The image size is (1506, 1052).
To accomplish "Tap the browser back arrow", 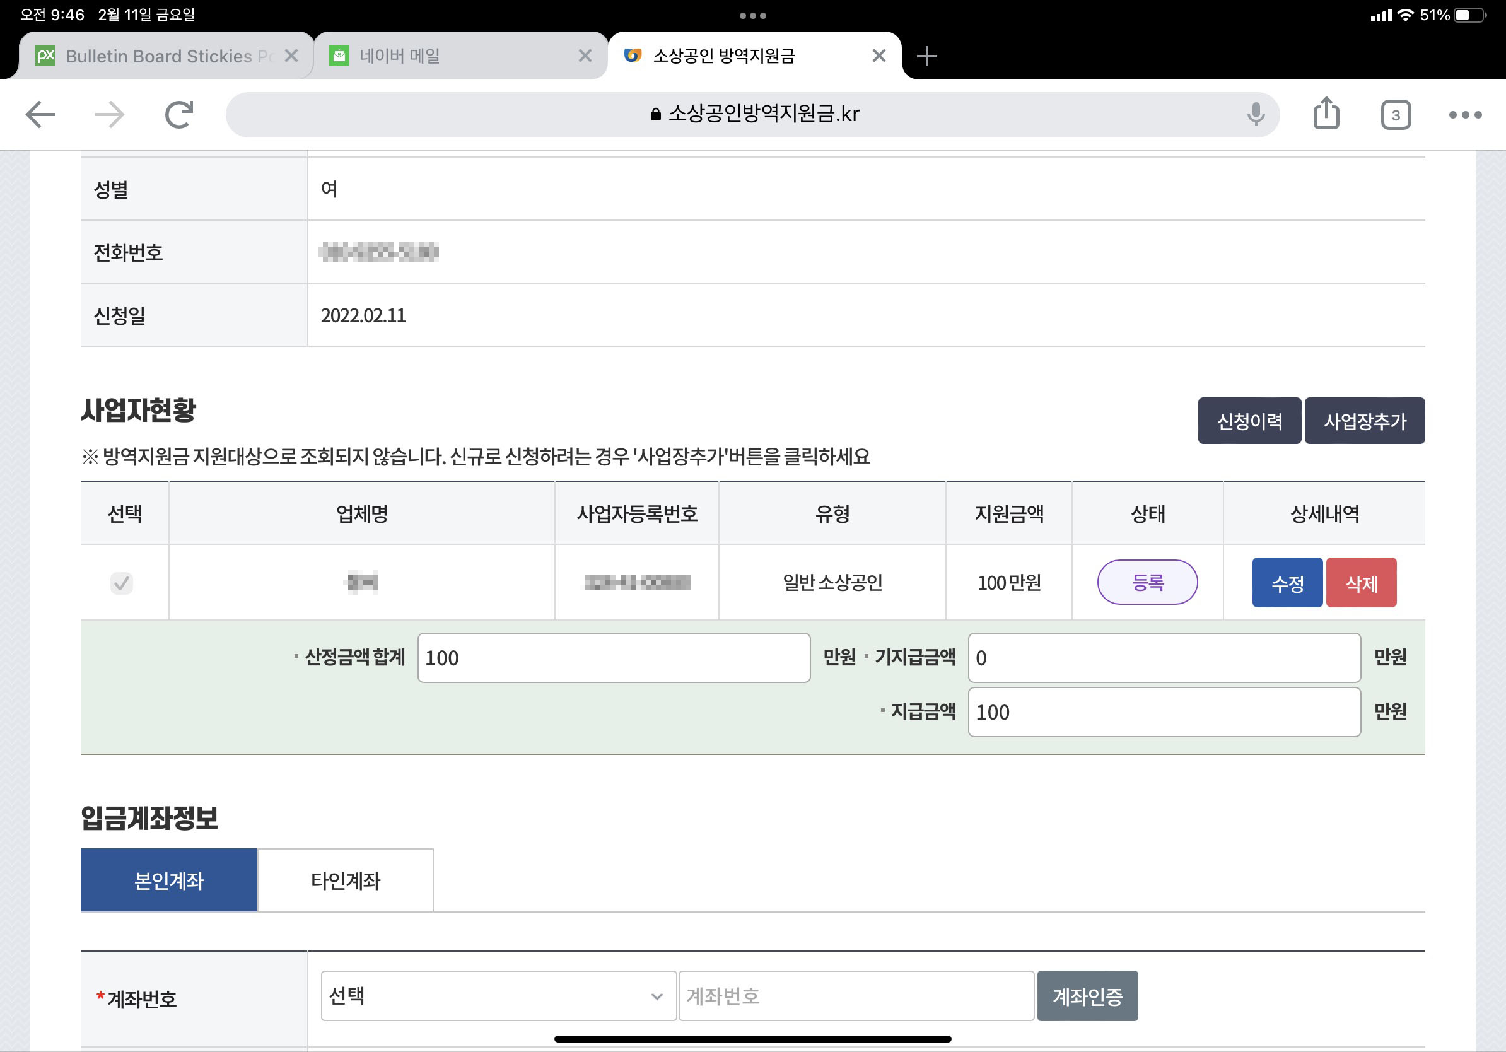I will tap(40, 115).
